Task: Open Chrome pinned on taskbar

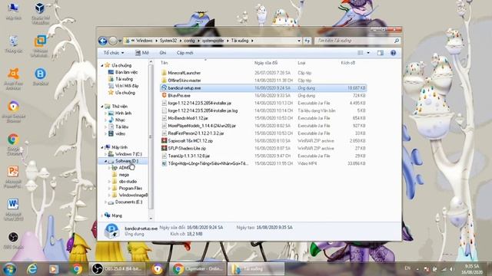Action: pyautogui.click(x=76, y=269)
